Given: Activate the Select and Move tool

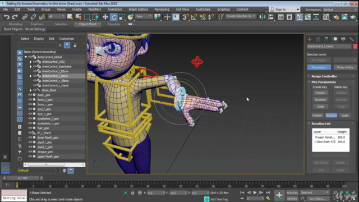Looking at the screenshot, I should (105, 17).
